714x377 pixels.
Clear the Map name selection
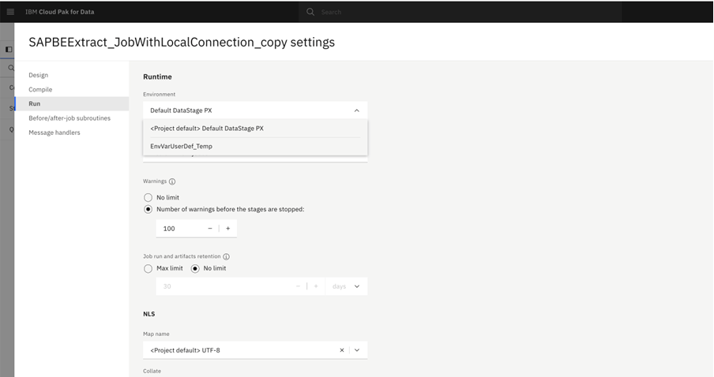point(342,350)
